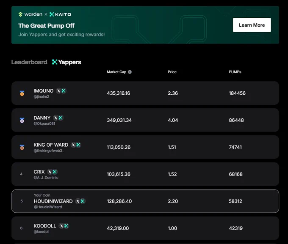Image resolution: width=288 pixels, height=244 pixels.
Task: Open the CRIX coin name
Action: (39, 172)
